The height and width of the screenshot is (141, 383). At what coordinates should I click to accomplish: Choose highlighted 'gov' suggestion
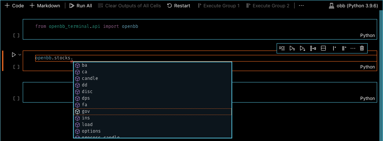[153, 111]
